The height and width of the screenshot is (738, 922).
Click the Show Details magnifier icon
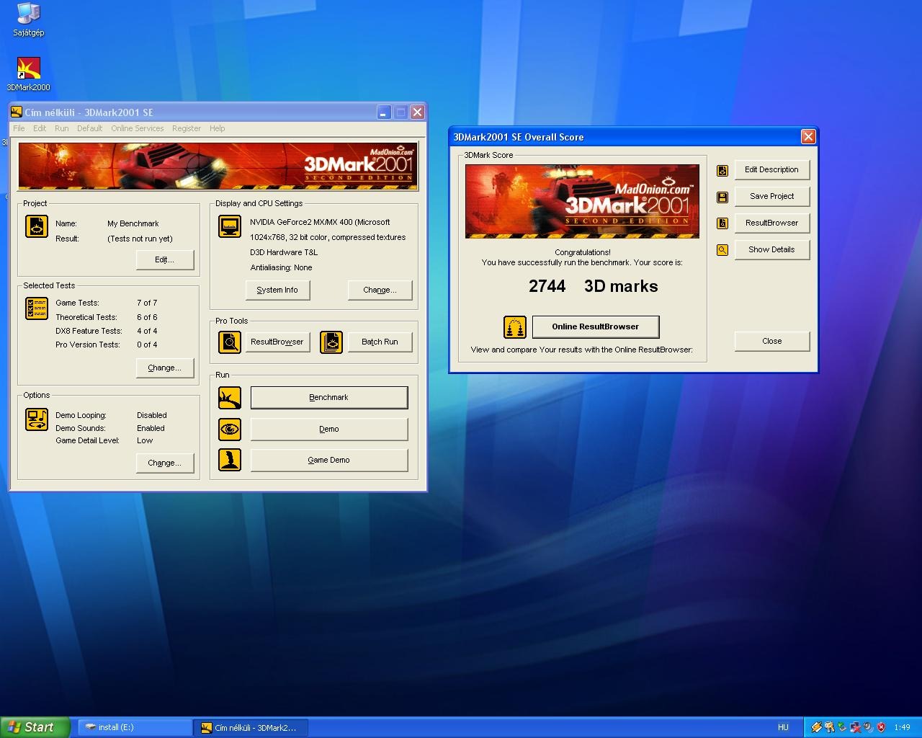coord(722,250)
